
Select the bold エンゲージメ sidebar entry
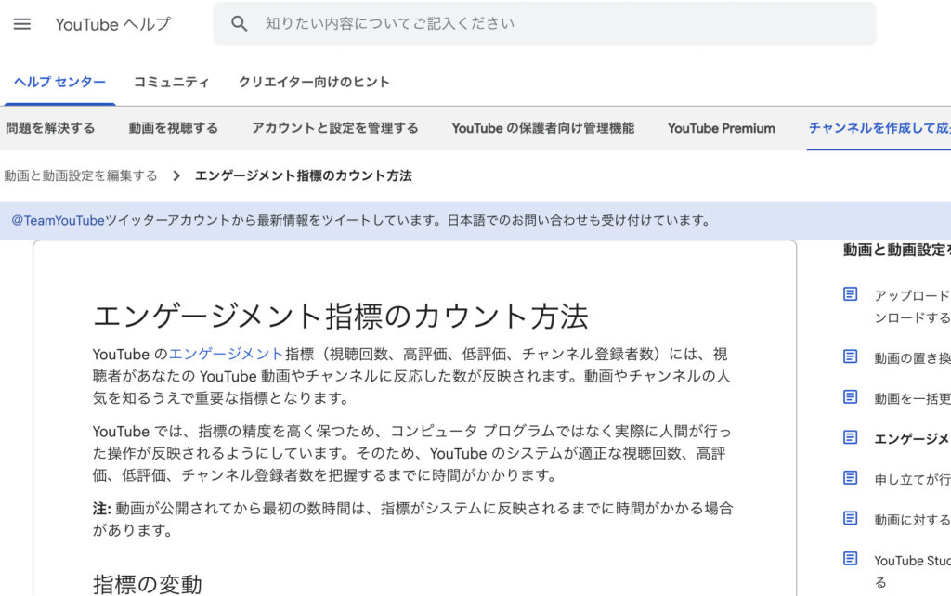tap(912, 438)
